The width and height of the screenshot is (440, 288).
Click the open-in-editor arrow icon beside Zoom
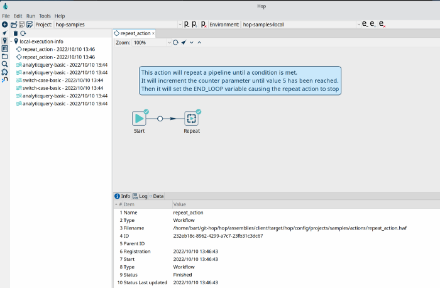coord(184,42)
